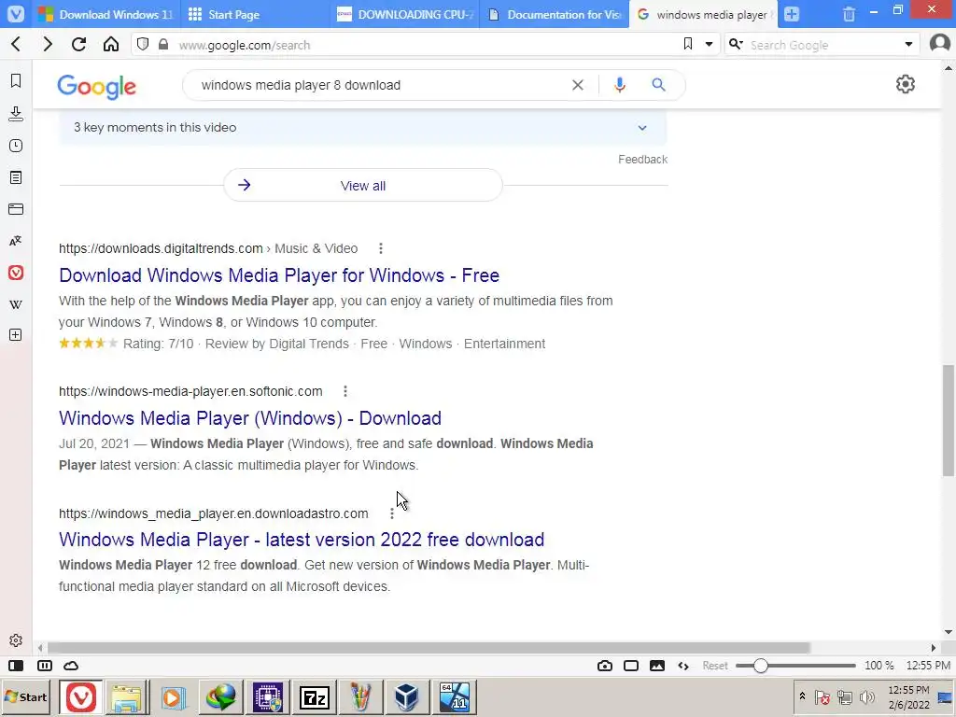Screen dimensions: 956x717
Task: Open the History side panel
Action: point(16,146)
